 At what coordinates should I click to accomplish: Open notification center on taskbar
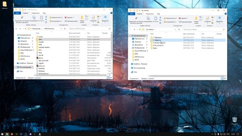pyautogui.click(x=238, y=134)
